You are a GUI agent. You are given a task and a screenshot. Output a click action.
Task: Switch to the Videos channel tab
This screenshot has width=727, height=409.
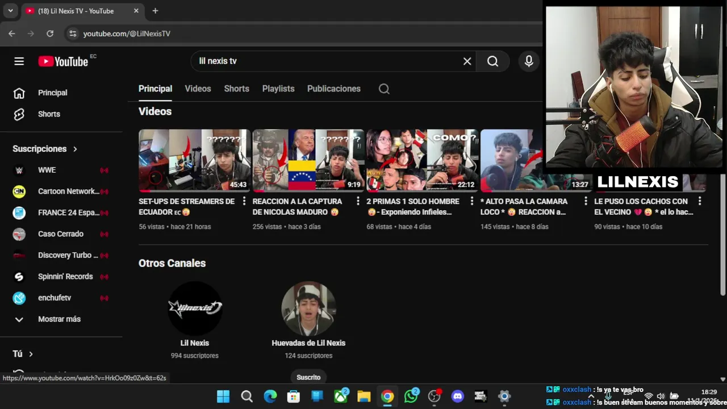(198, 89)
